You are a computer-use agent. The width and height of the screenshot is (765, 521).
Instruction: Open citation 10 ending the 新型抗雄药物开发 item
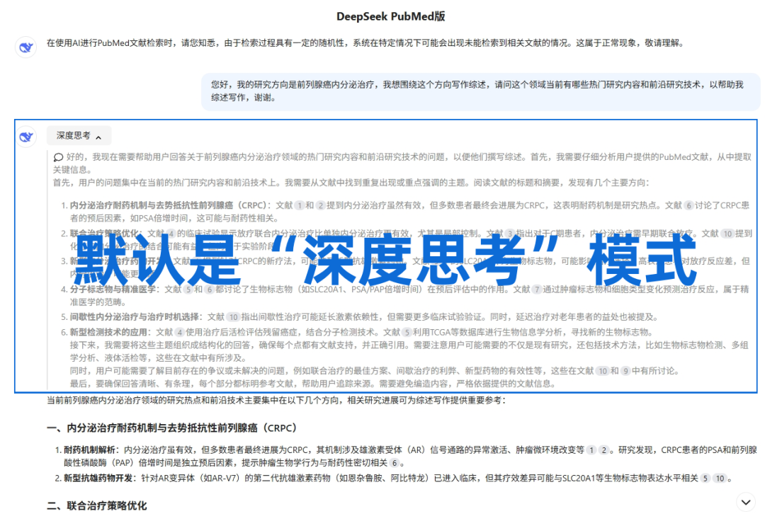(720, 479)
